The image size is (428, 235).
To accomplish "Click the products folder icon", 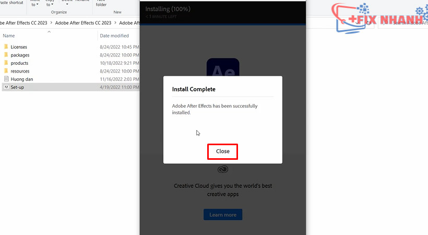I will tap(6, 63).
